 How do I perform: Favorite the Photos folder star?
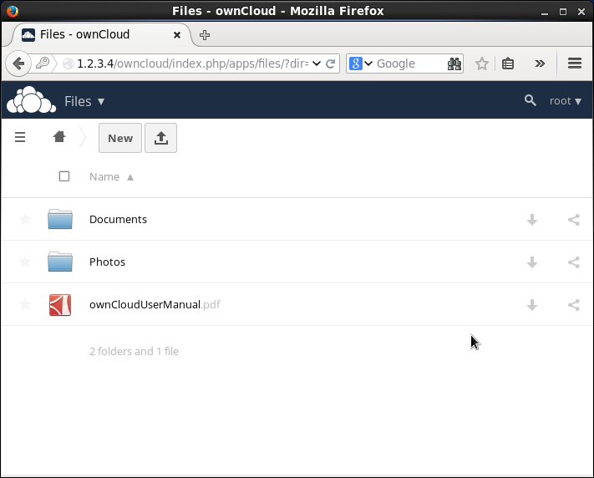(x=25, y=262)
